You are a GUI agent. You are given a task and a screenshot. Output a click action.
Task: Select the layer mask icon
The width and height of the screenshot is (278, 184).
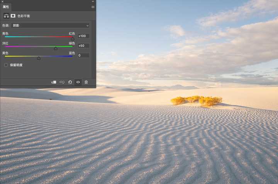pos(13,16)
